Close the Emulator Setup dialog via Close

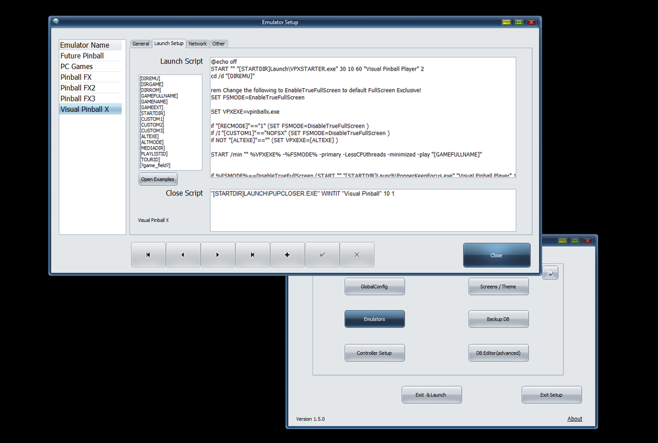(496, 255)
